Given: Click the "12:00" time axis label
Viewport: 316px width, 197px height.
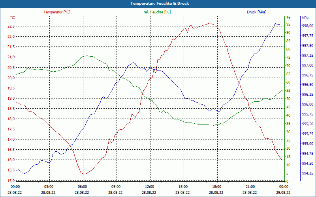Looking at the screenshot, I should [149, 187].
